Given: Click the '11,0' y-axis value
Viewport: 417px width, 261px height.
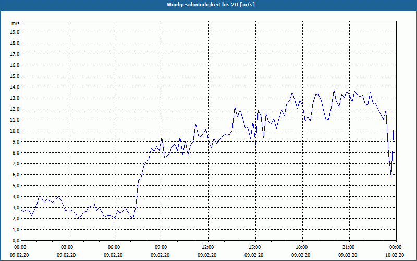Looking at the screenshot, I should pyautogui.click(x=15, y=120).
